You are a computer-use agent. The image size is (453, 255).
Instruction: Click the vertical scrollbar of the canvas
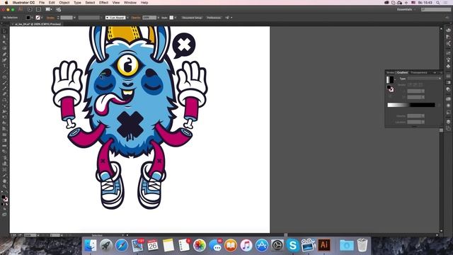[x=441, y=130]
